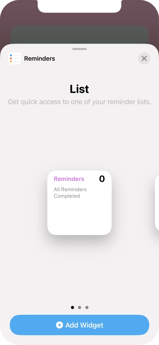Tap the blue Add Widget button

79,325
